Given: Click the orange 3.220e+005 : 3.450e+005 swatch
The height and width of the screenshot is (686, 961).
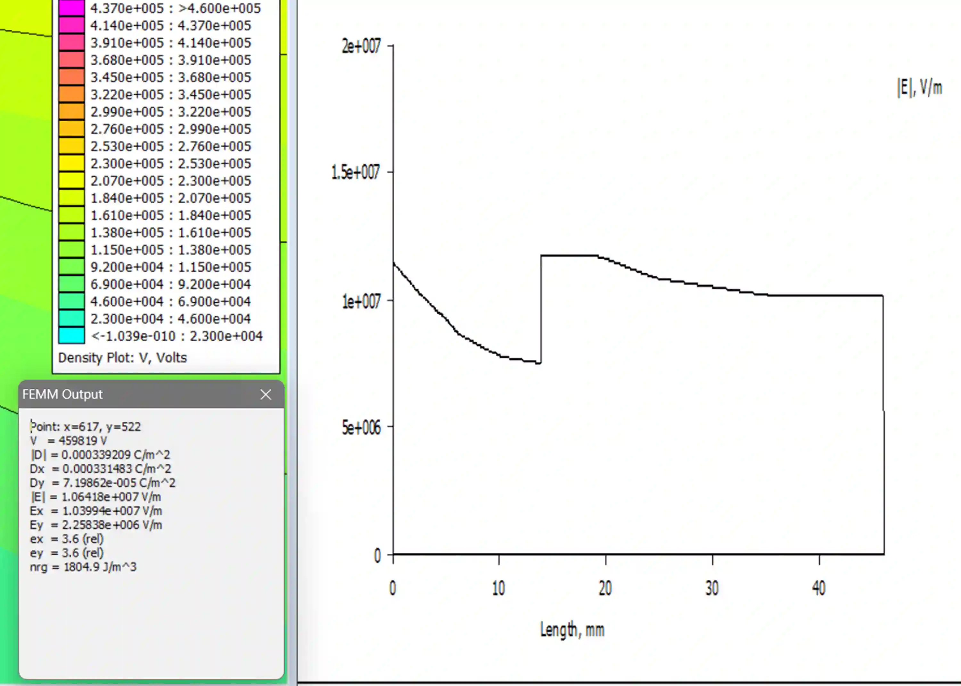Looking at the screenshot, I should tap(71, 94).
